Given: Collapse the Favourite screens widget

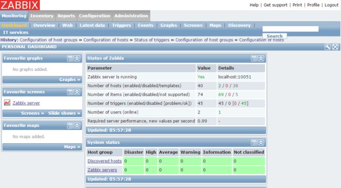Looking at the screenshot, I should coord(77,92).
